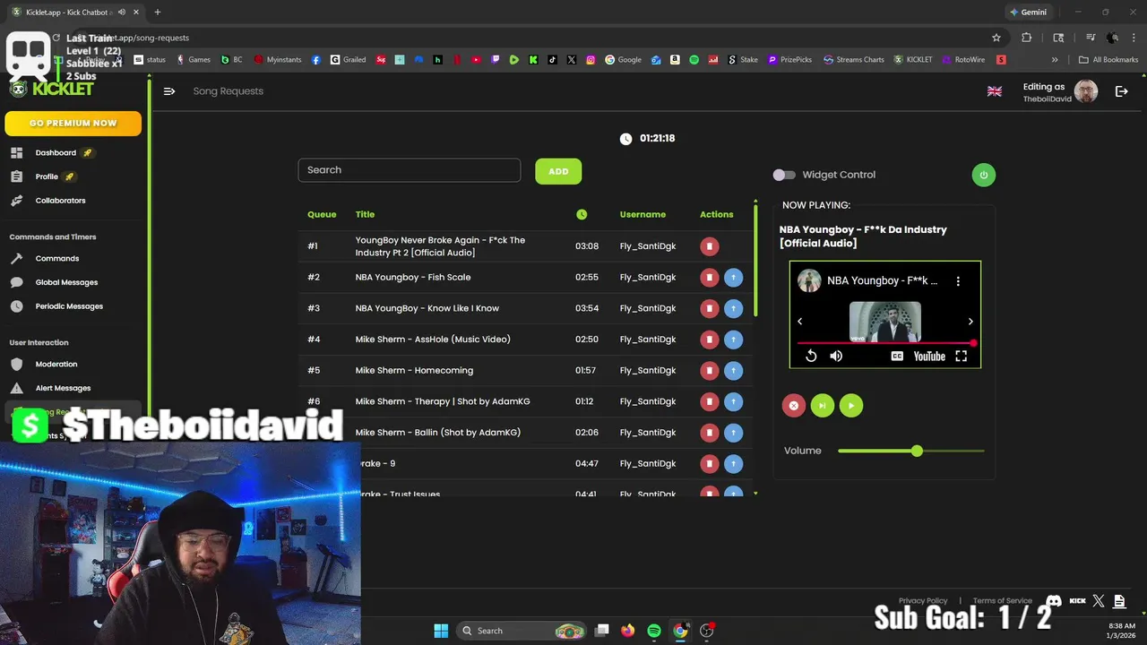The height and width of the screenshot is (645, 1147).
Task: Move Know Like I Know up
Action: pos(733,308)
